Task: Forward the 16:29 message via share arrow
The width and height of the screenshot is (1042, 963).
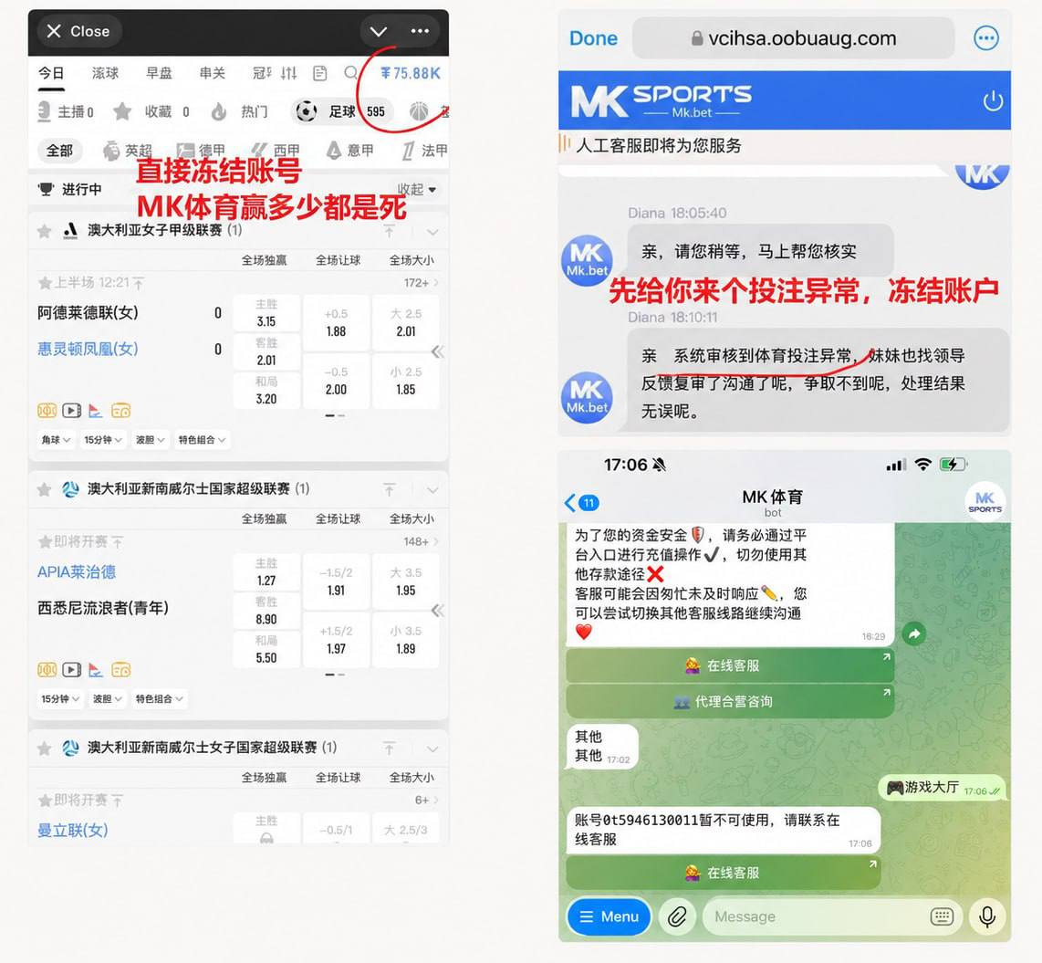Action: click(x=913, y=633)
